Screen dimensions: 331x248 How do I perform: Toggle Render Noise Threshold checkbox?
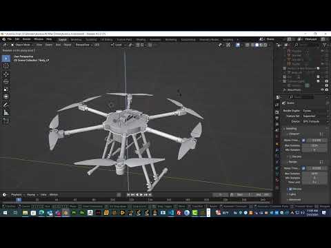pyautogui.click(x=303, y=168)
